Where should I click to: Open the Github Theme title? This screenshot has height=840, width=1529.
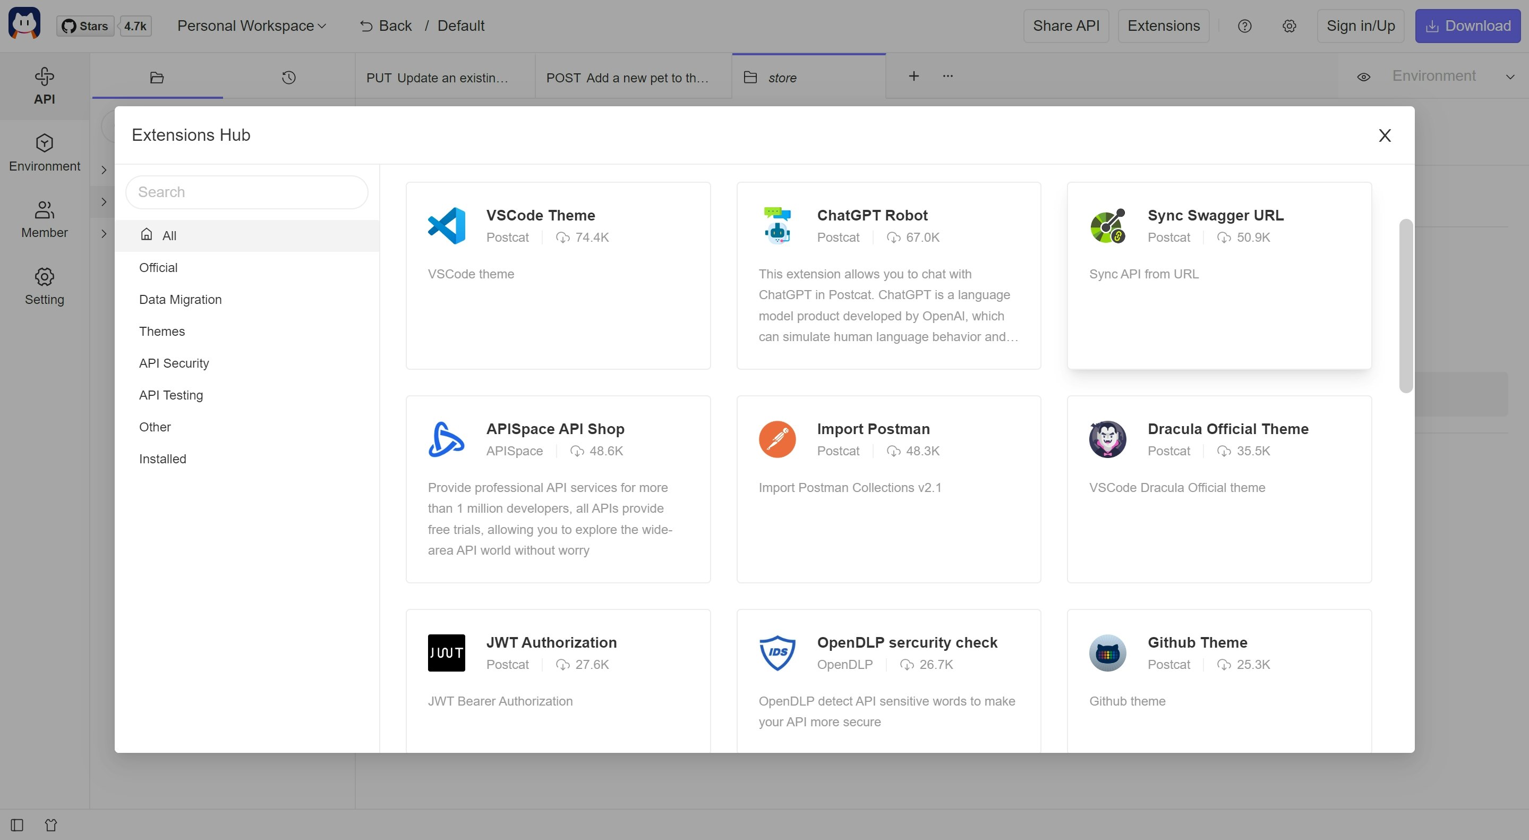[1197, 643]
